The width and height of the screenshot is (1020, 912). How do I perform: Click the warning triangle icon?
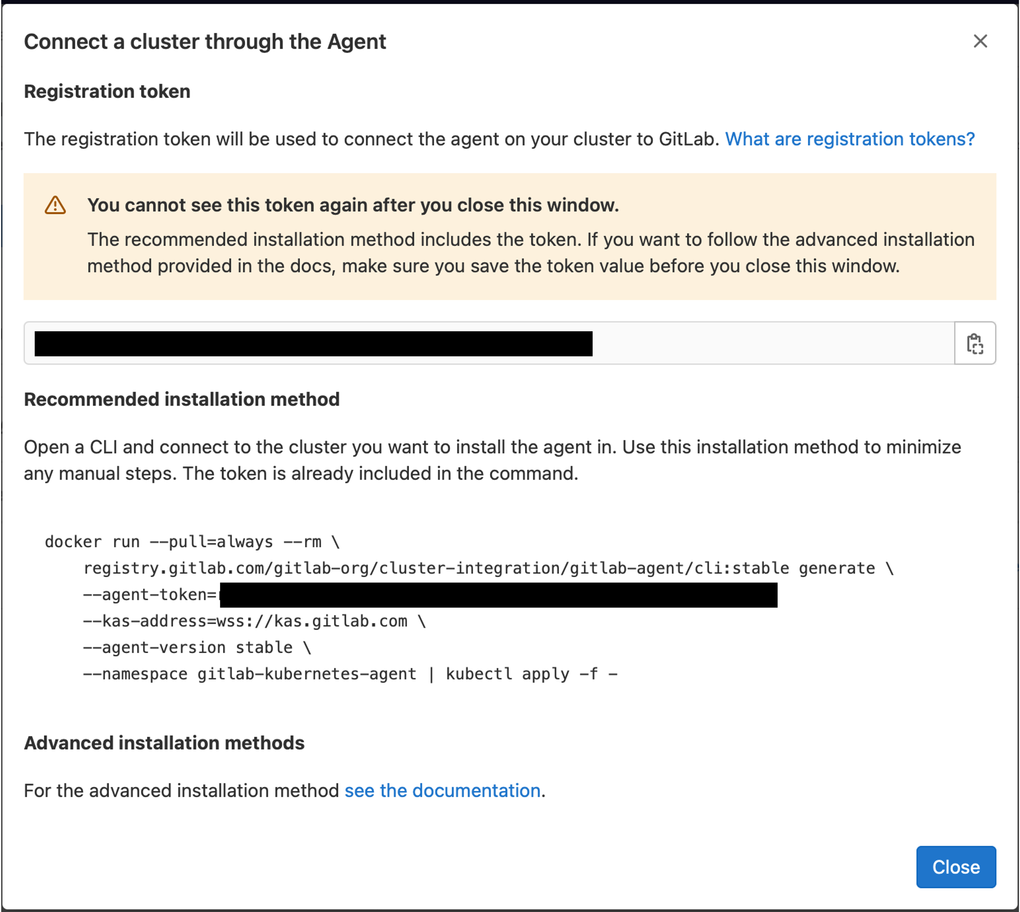(x=55, y=205)
